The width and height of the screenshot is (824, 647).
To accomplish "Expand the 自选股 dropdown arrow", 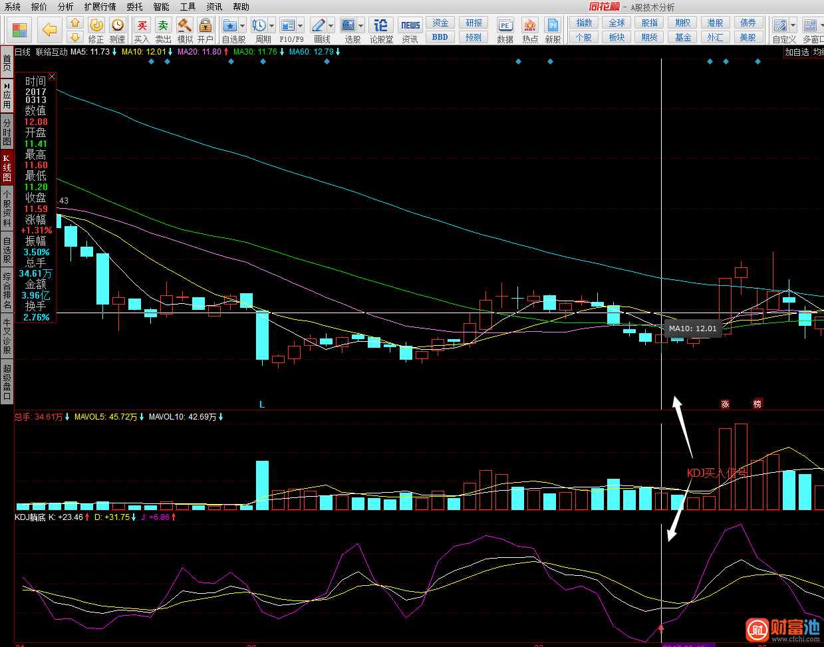I will pos(242,26).
